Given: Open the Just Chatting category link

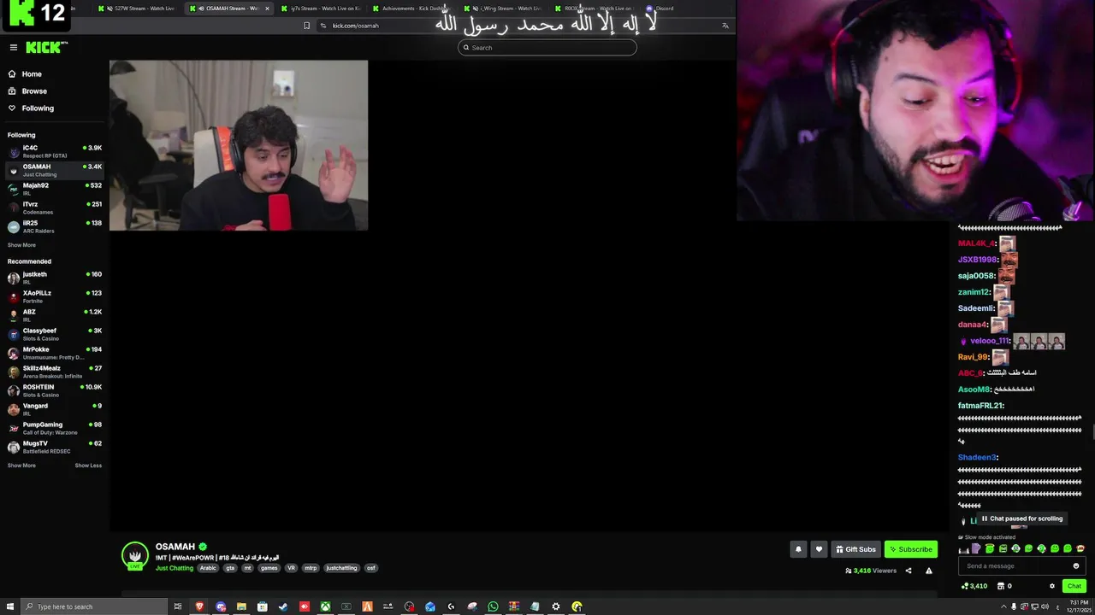Looking at the screenshot, I should [175, 568].
